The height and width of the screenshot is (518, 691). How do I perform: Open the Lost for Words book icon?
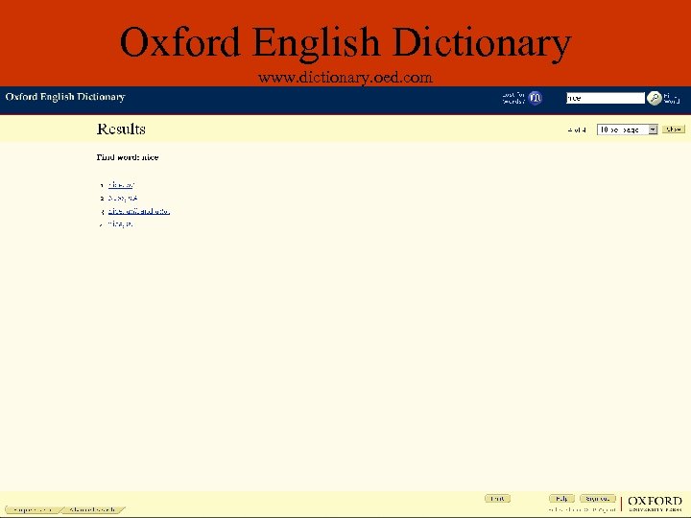point(535,98)
